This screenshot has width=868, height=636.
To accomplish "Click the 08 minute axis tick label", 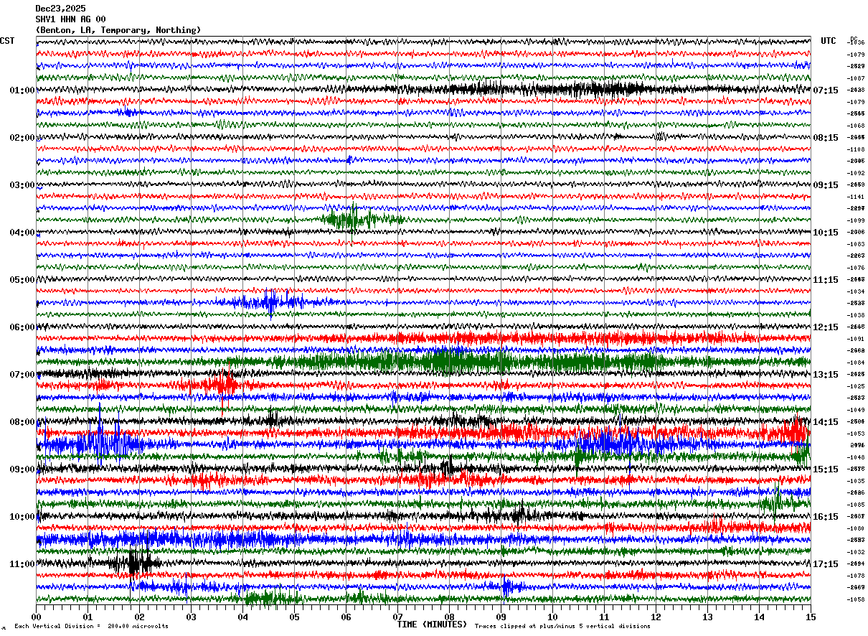I will click(x=449, y=617).
